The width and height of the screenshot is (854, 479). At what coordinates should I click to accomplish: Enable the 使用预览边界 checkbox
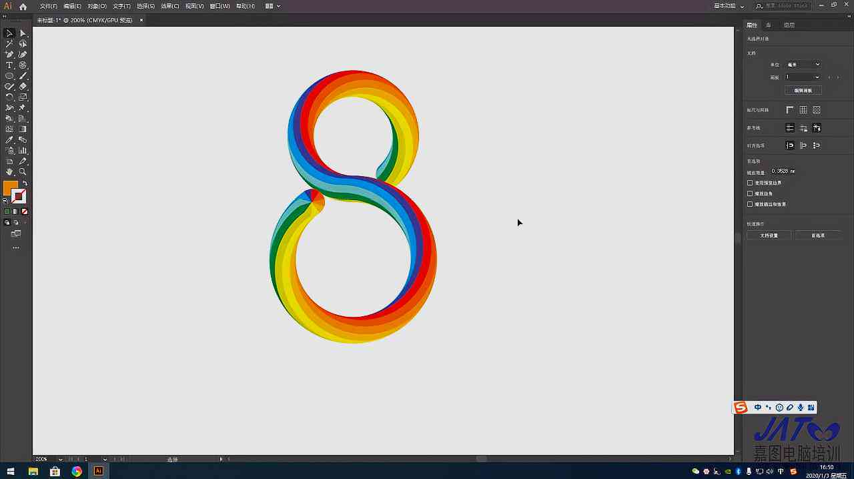coord(750,183)
